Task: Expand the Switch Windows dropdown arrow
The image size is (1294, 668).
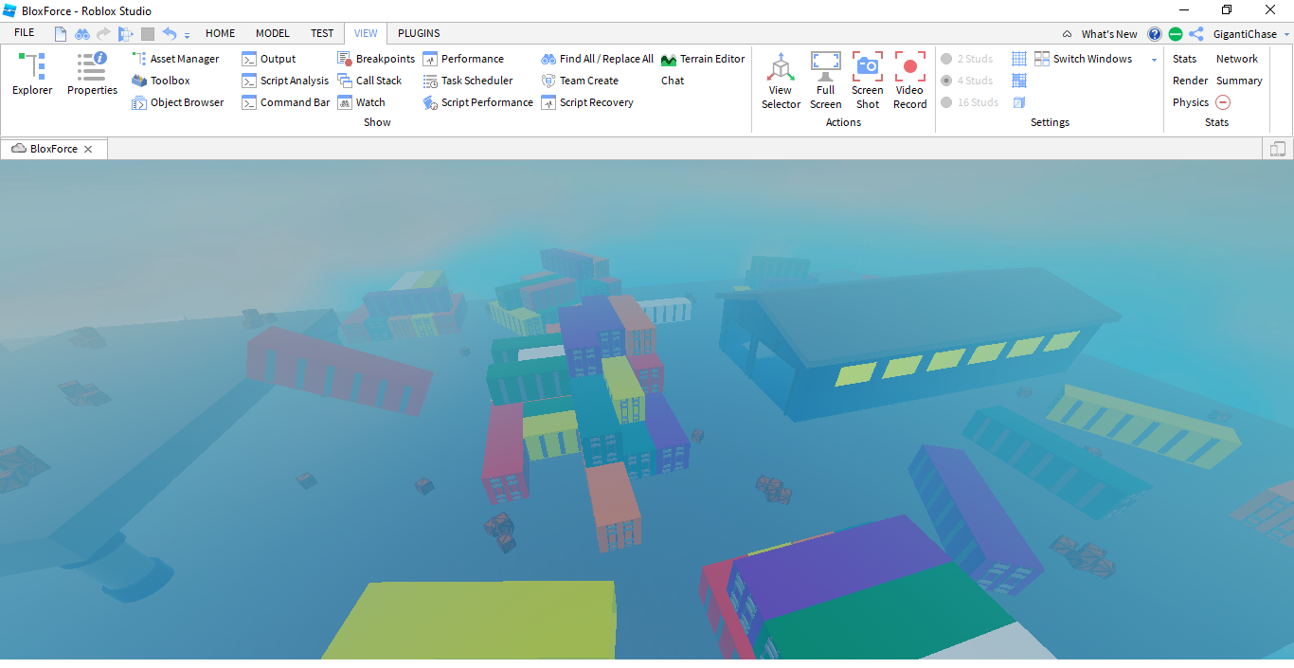Action: click(1154, 60)
